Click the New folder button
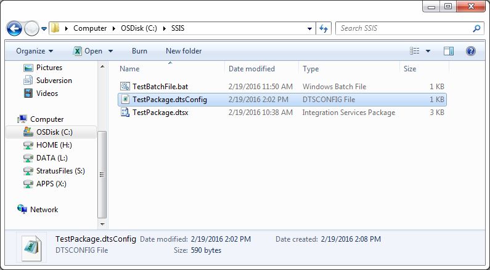The width and height of the screenshot is (490, 270). (184, 51)
